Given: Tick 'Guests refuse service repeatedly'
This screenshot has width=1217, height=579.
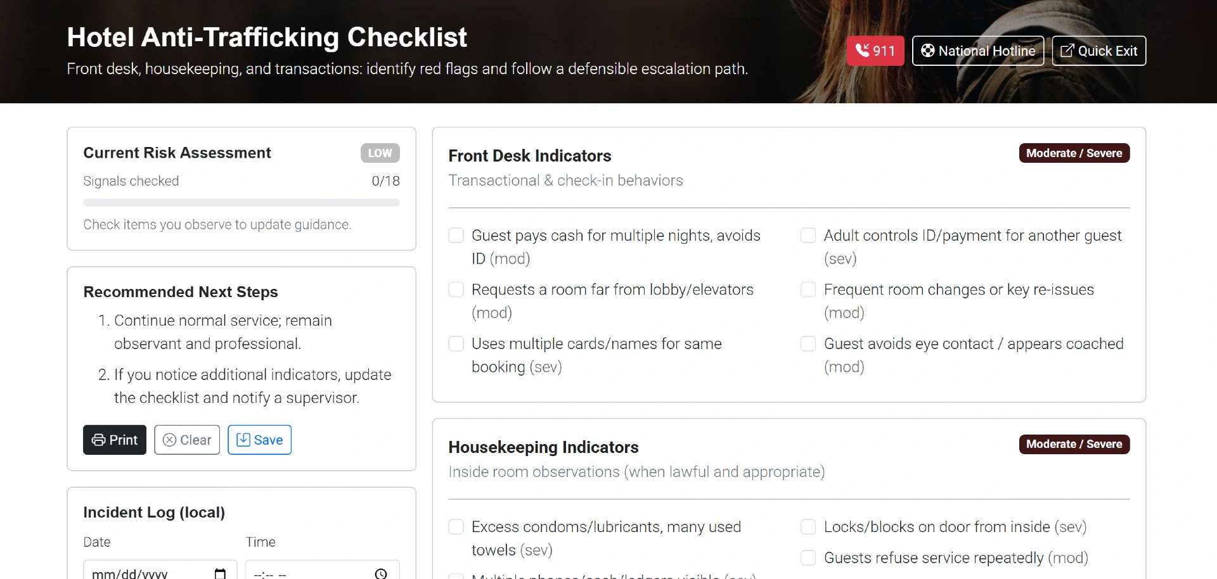Looking at the screenshot, I should [x=808, y=558].
